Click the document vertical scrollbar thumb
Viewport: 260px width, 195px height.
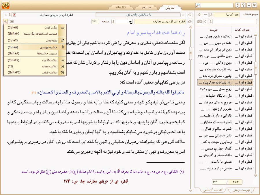pos(190,53)
